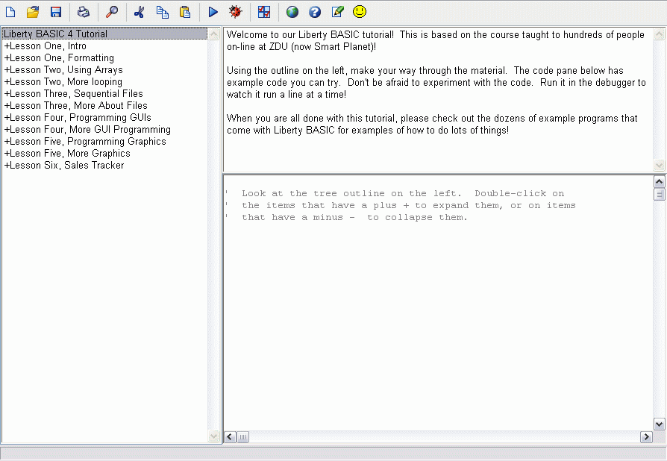Click the smiley face icon on the toolbar

tap(359, 12)
